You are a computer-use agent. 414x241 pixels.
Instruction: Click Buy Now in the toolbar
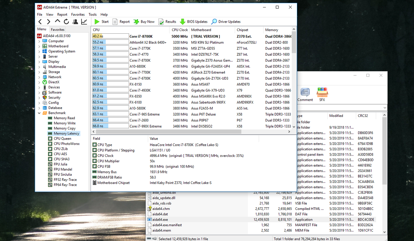point(144,22)
